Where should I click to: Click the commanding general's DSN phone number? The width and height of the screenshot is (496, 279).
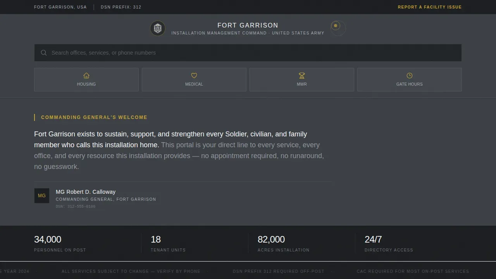coord(76,207)
